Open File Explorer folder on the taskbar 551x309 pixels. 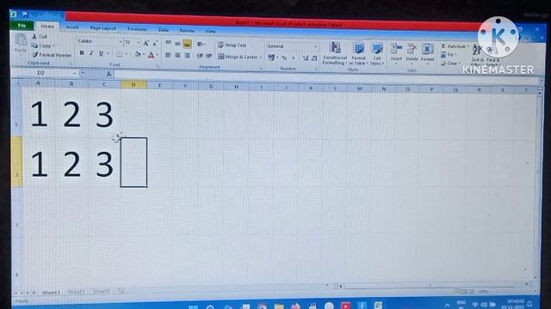click(x=279, y=306)
